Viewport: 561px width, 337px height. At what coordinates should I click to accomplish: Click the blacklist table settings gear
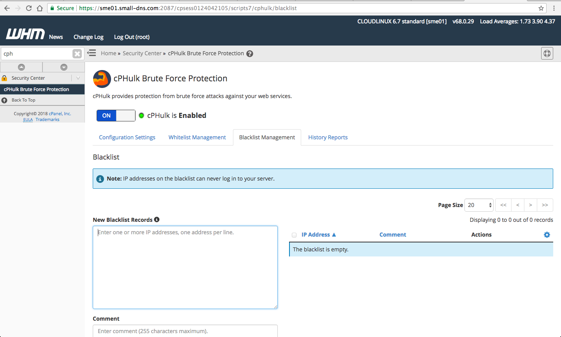click(547, 235)
